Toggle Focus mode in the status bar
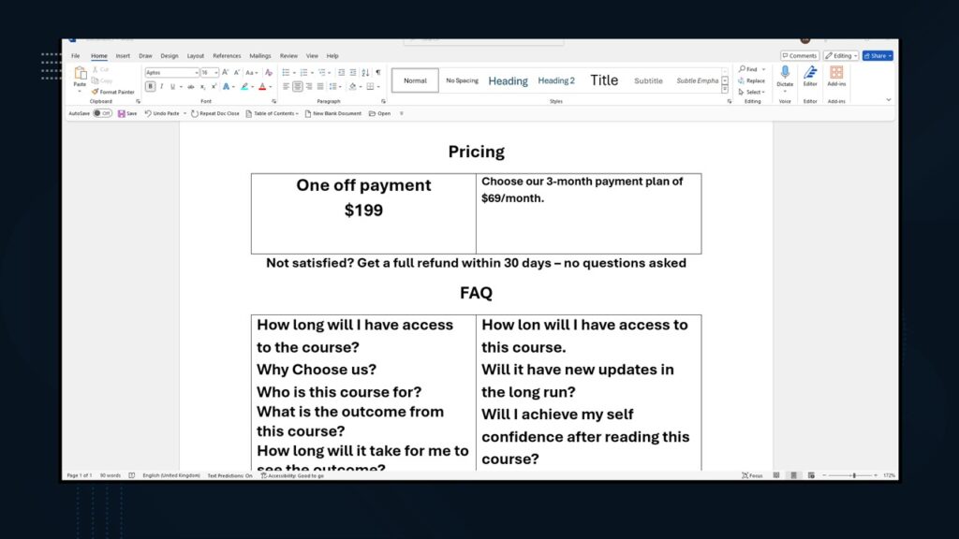Screen dimensions: 959x539 pyautogui.click(x=752, y=475)
